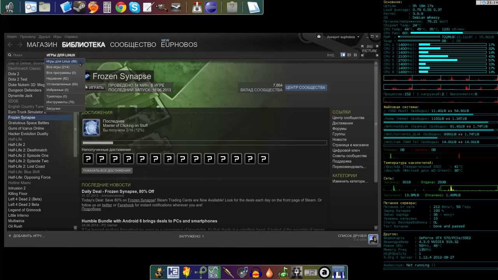Enter Big Picture mode
This screenshot has width=498, height=280.
pyautogui.click(x=370, y=51)
